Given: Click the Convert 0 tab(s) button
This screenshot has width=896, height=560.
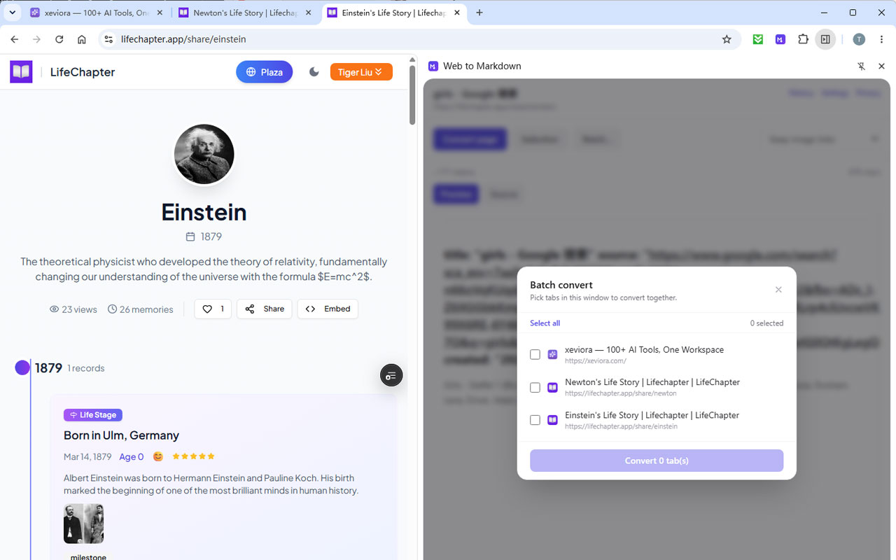Looking at the screenshot, I should [657, 461].
